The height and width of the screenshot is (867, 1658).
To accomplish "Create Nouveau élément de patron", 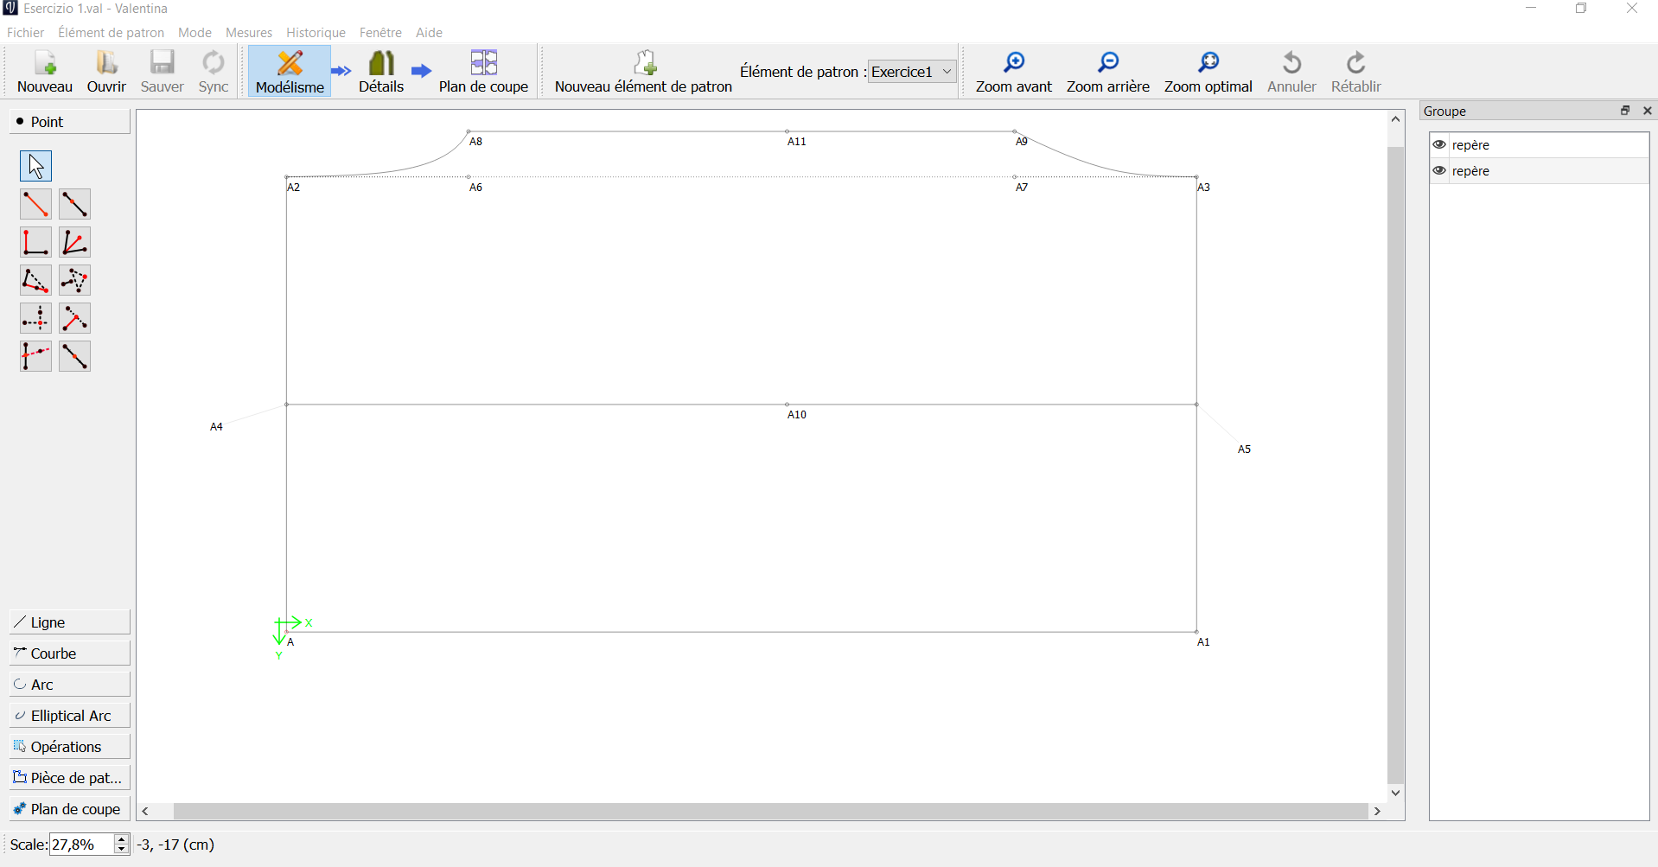I will (643, 72).
